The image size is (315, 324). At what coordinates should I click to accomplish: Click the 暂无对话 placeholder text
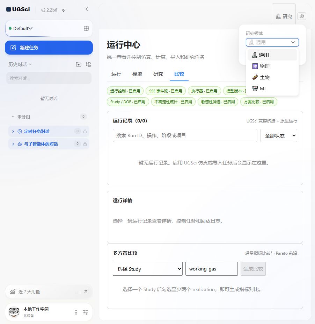[x=49, y=99]
